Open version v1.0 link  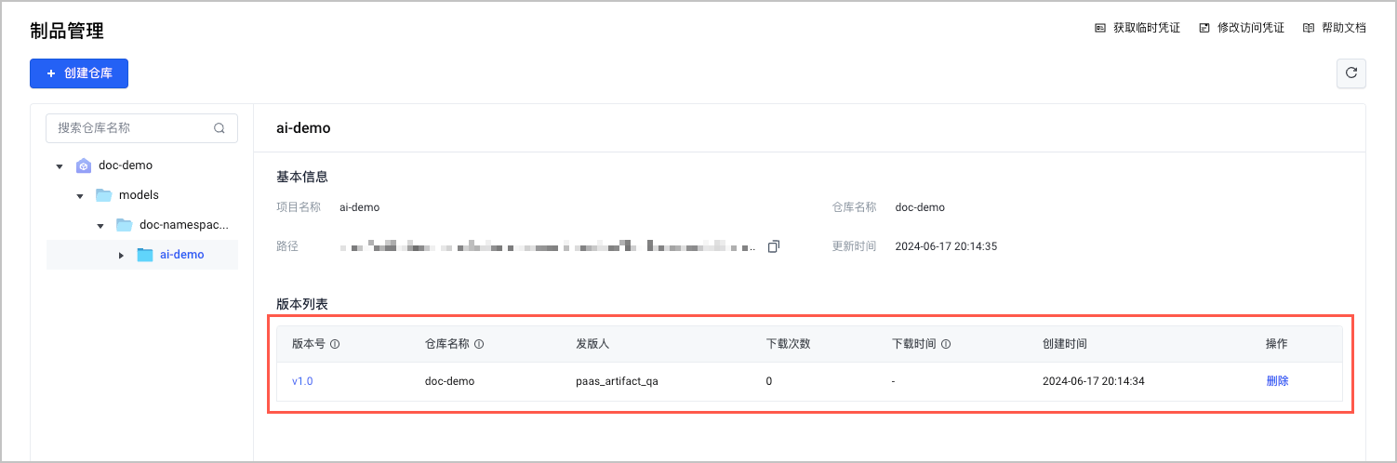302,381
